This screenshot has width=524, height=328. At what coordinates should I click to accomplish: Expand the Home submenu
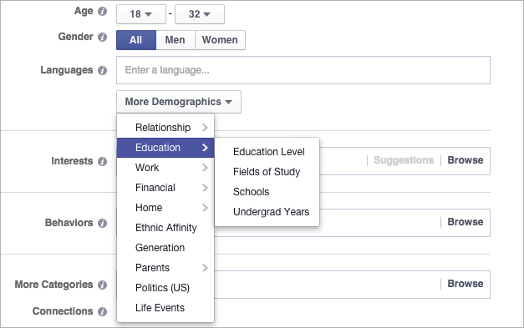(x=165, y=208)
